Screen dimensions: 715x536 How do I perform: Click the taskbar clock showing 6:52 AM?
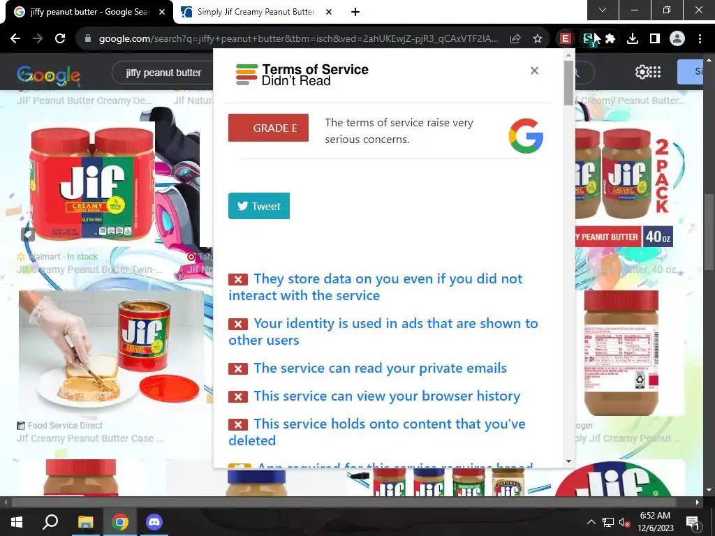pyautogui.click(x=655, y=522)
